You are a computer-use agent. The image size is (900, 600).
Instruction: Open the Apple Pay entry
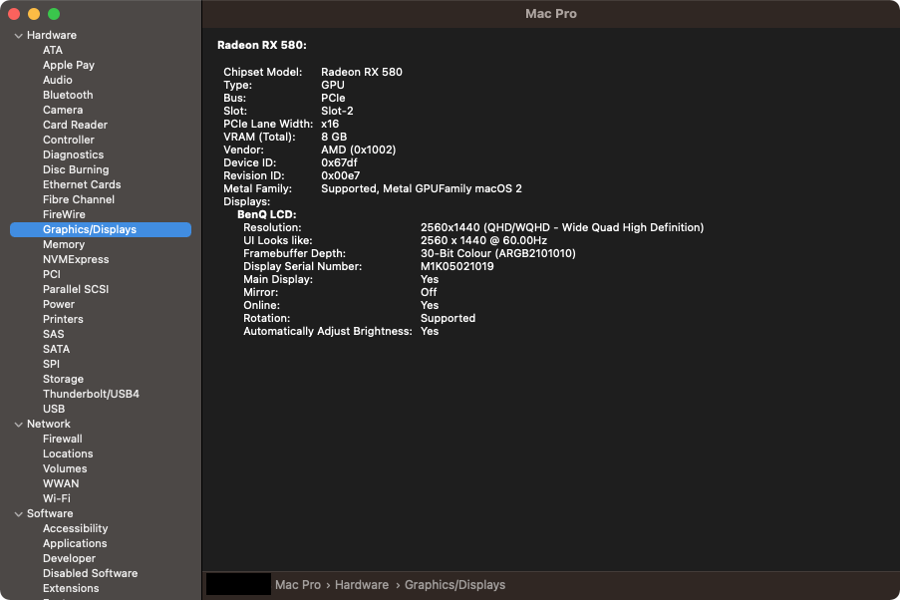[x=69, y=65]
